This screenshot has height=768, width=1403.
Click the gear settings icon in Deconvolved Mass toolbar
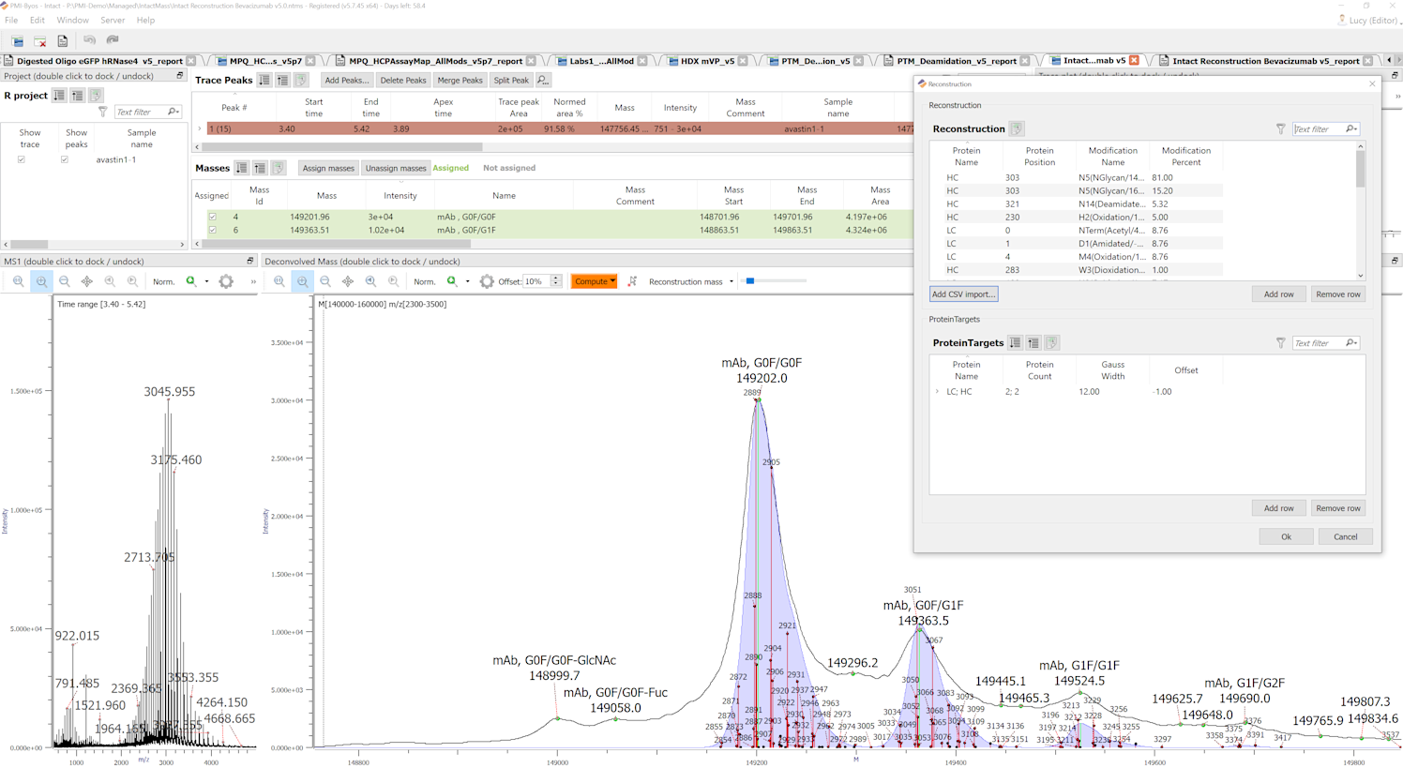(487, 281)
